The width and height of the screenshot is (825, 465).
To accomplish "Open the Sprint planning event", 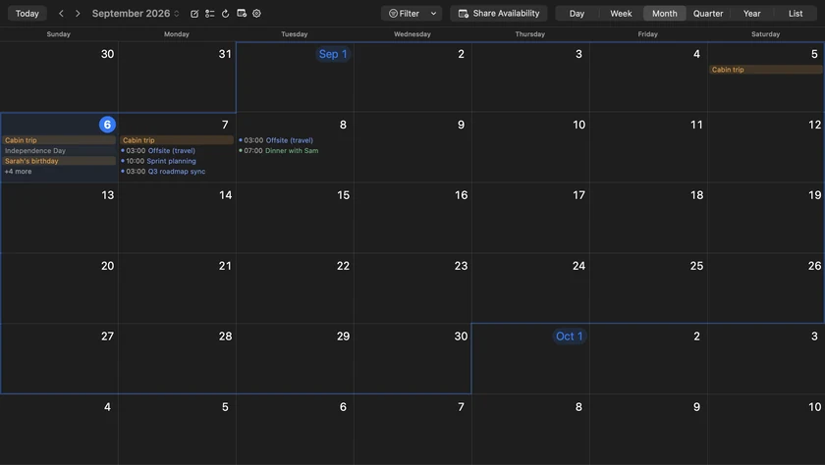I will click(159, 161).
